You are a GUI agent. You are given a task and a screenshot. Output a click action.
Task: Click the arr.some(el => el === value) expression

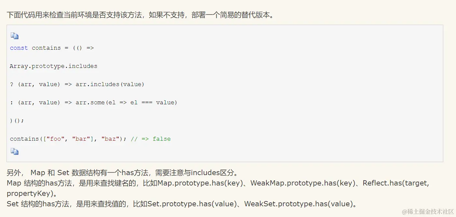click(x=126, y=102)
